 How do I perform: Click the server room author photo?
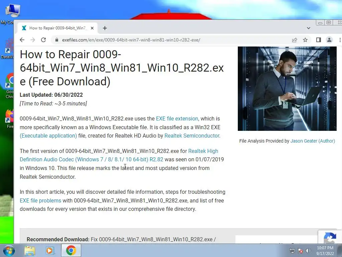pos(287,88)
